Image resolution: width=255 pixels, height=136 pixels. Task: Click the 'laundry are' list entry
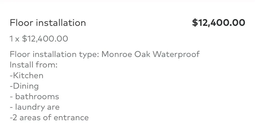click(x=37, y=107)
